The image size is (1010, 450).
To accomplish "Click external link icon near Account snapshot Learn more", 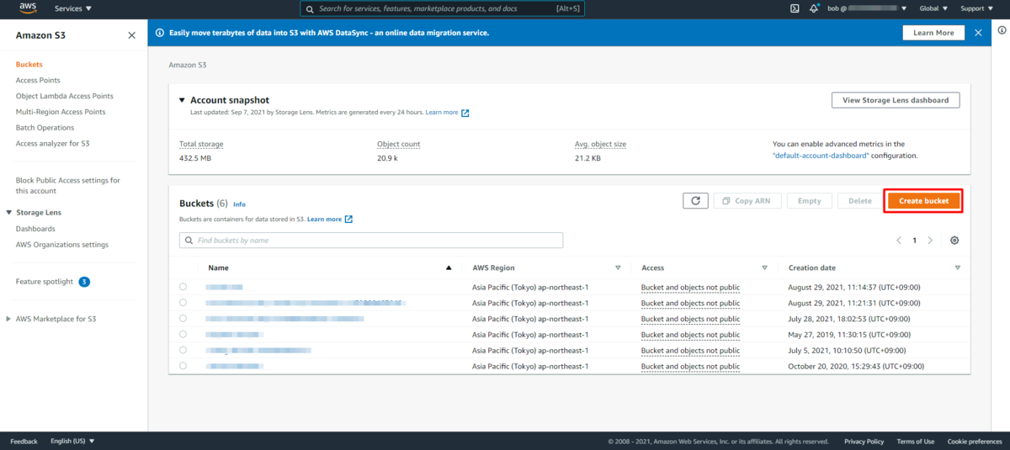I will click(x=465, y=113).
